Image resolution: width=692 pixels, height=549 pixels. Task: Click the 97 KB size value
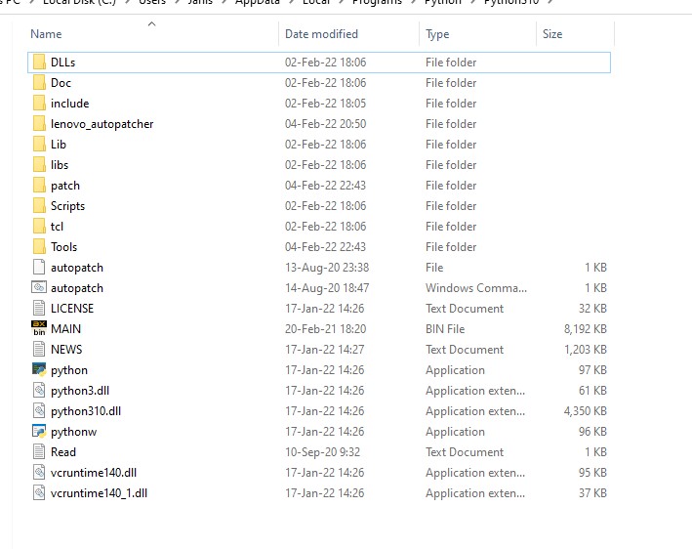tap(592, 369)
